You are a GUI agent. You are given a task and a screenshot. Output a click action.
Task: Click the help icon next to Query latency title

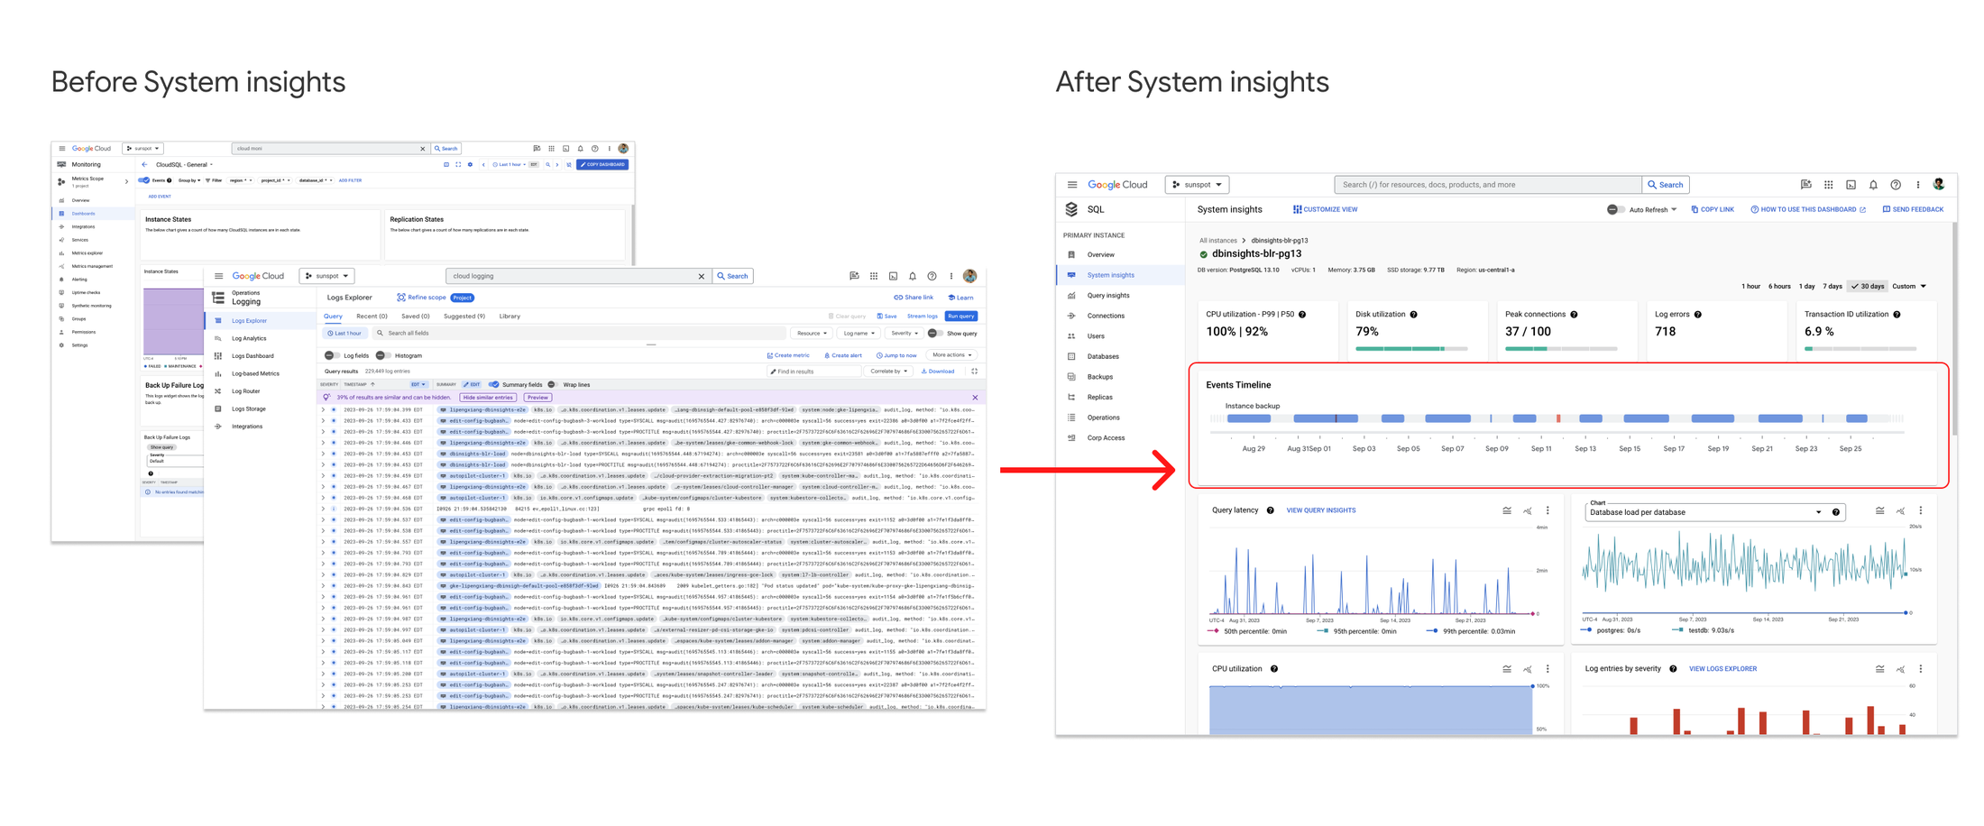tap(1271, 511)
